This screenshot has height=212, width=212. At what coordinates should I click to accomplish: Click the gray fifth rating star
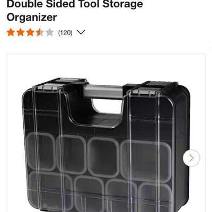click(x=50, y=32)
